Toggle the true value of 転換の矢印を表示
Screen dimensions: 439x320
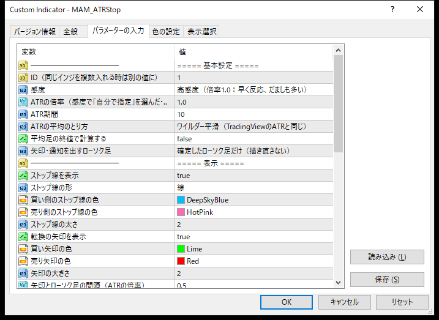click(254, 237)
